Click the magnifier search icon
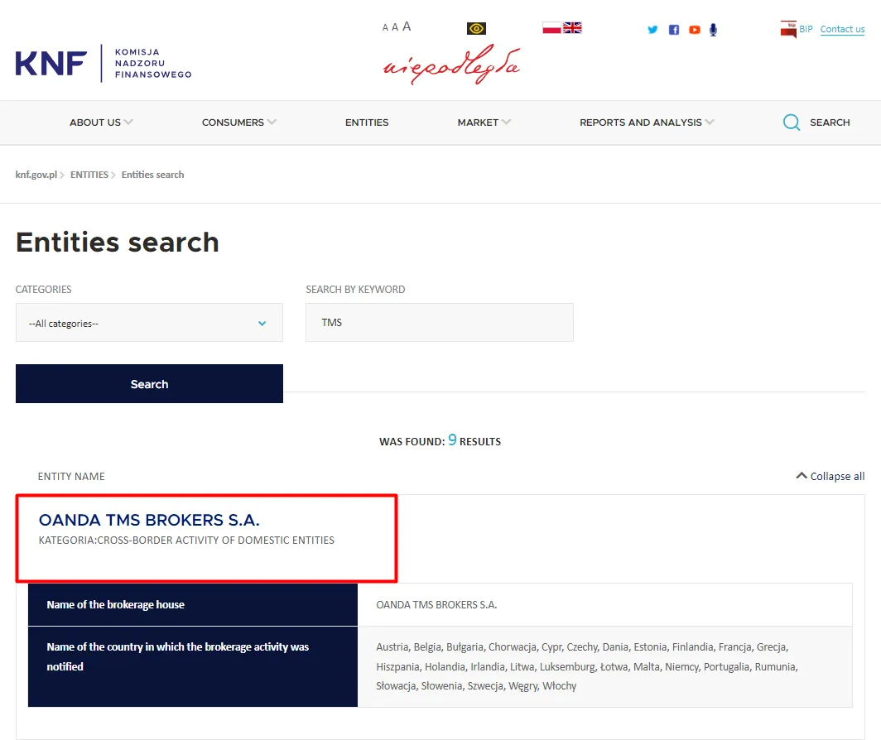This screenshot has width=881, height=740. (x=792, y=123)
